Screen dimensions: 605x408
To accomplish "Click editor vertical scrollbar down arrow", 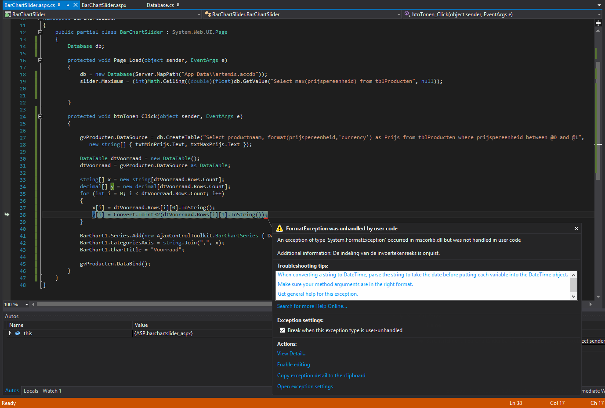I will tap(598, 297).
